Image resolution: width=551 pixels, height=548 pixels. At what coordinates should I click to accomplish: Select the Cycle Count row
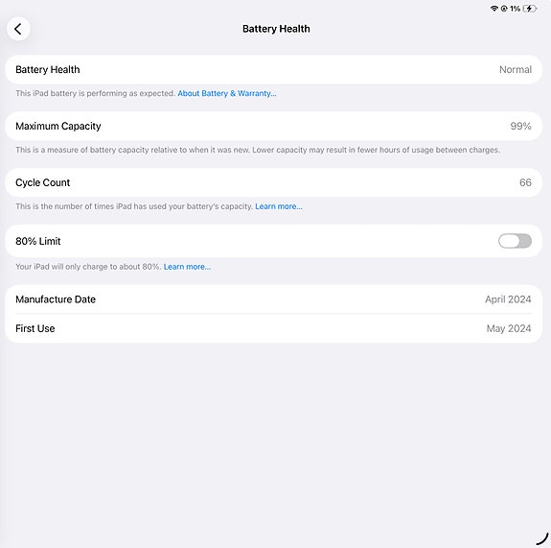[273, 182]
